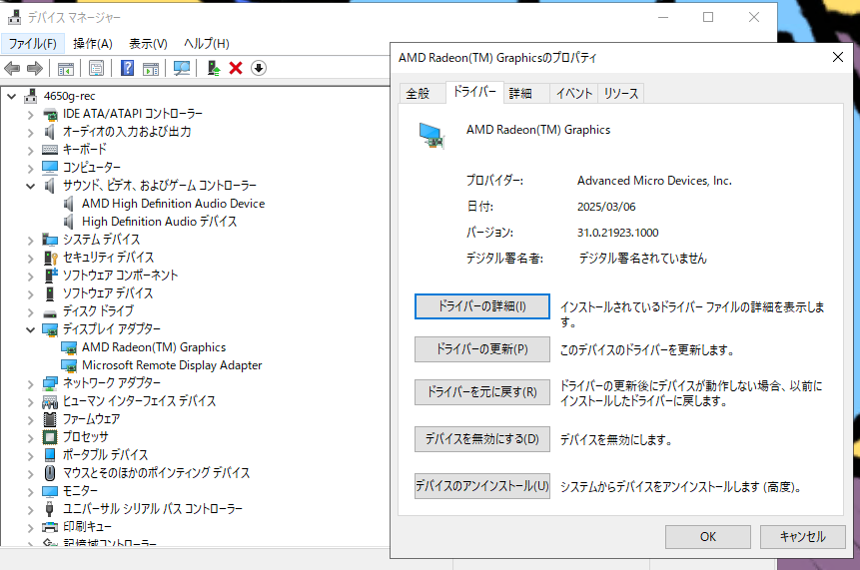Open the イベント tab

[573, 94]
